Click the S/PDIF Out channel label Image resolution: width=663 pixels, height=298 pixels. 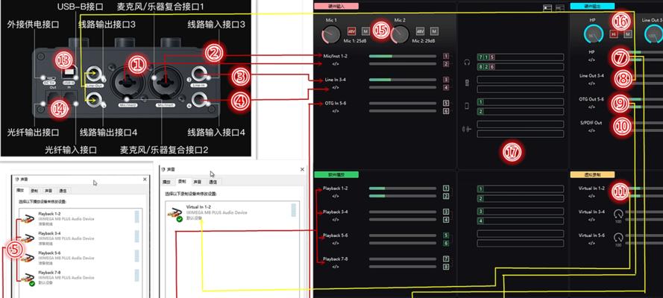tap(591, 123)
